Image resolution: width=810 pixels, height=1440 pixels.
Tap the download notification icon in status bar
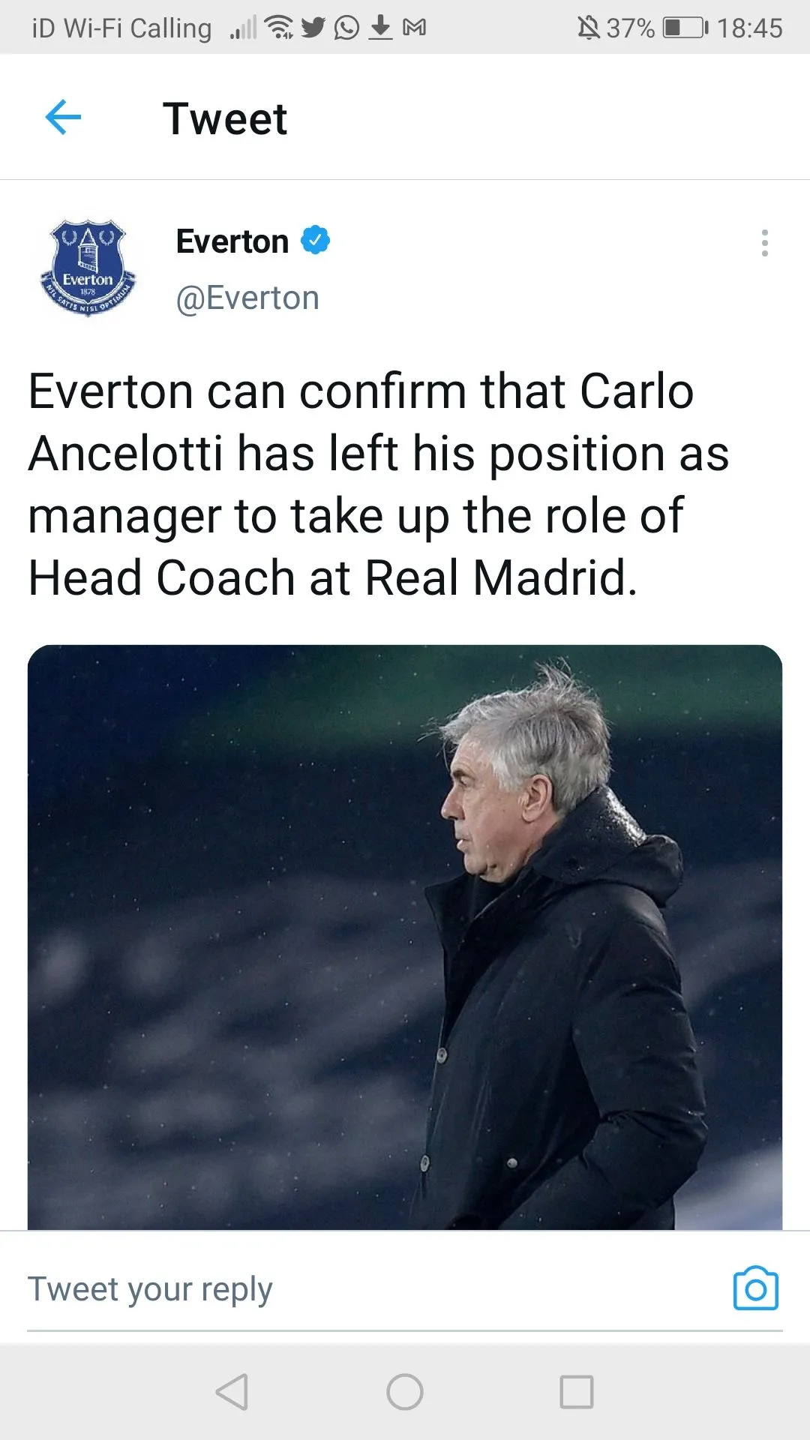381,28
